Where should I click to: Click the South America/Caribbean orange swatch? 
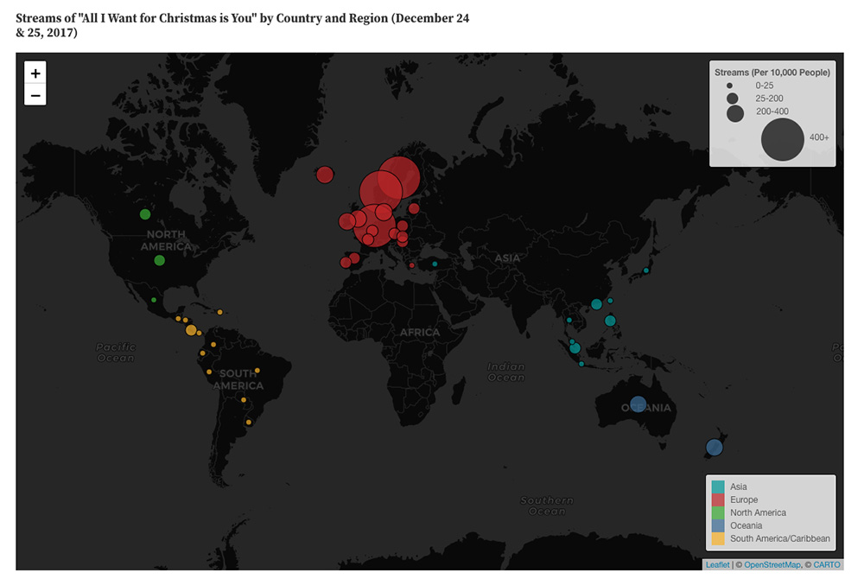719,539
